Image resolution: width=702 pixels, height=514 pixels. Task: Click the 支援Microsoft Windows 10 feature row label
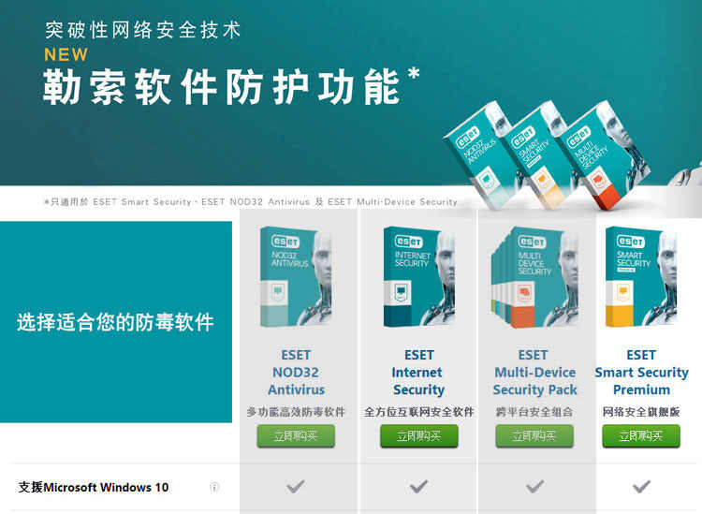pyautogui.click(x=94, y=487)
